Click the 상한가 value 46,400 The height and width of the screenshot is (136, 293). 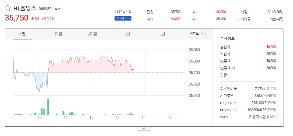pyautogui.click(x=271, y=47)
